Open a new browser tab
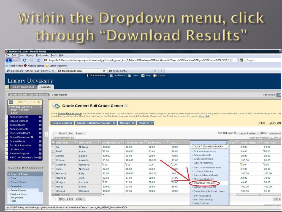The height and width of the screenshot is (212, 282). [161, 71]
